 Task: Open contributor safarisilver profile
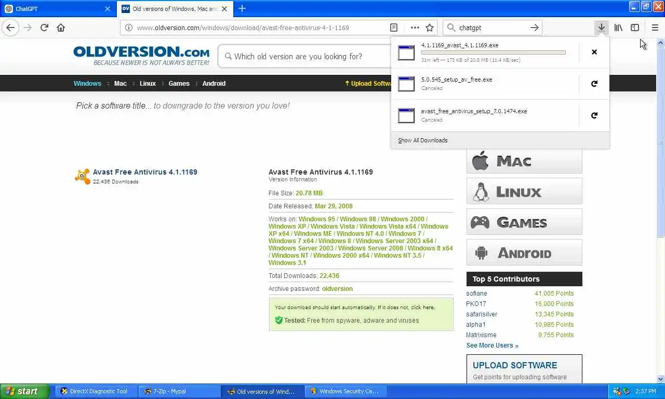[482, 314]
